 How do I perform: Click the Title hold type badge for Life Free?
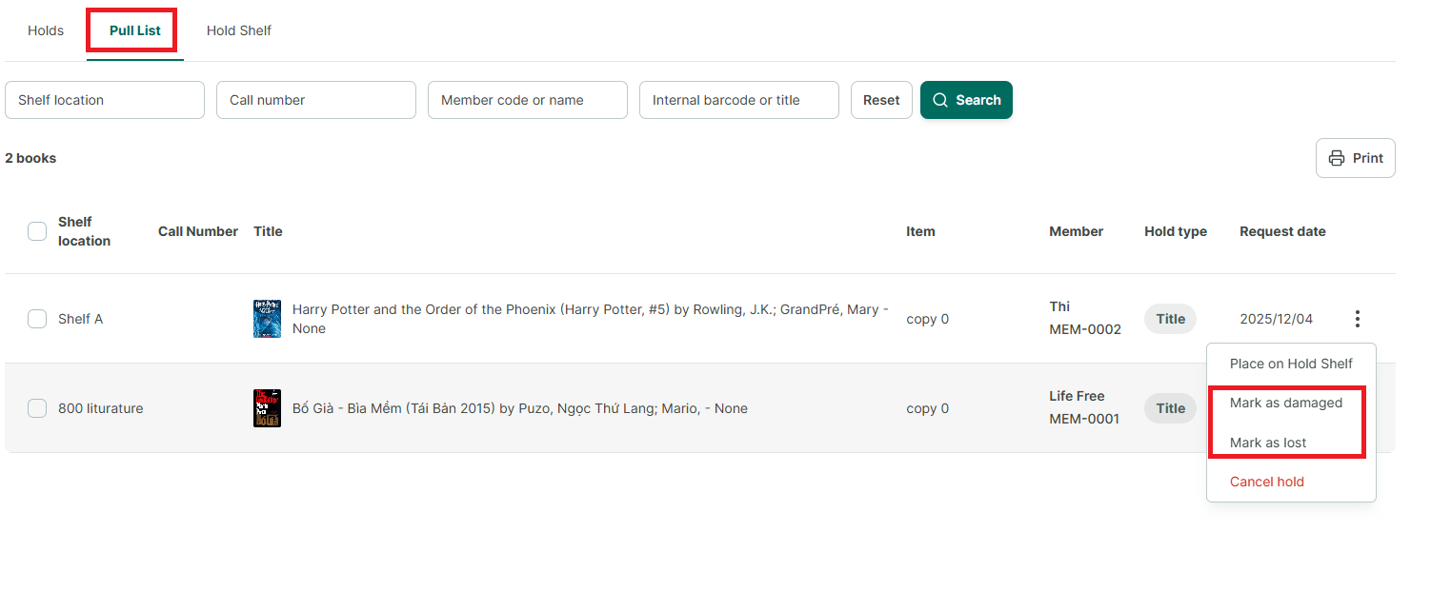[x=1170, y=408]
